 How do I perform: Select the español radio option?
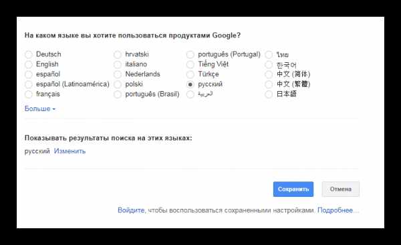pyautogui.click(x=29, y=74)
